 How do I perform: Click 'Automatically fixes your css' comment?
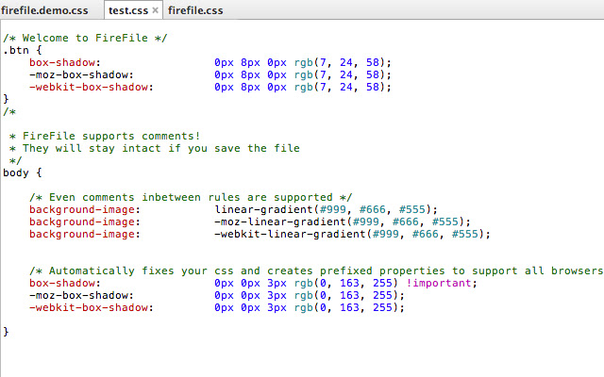[x=316, y=271]
